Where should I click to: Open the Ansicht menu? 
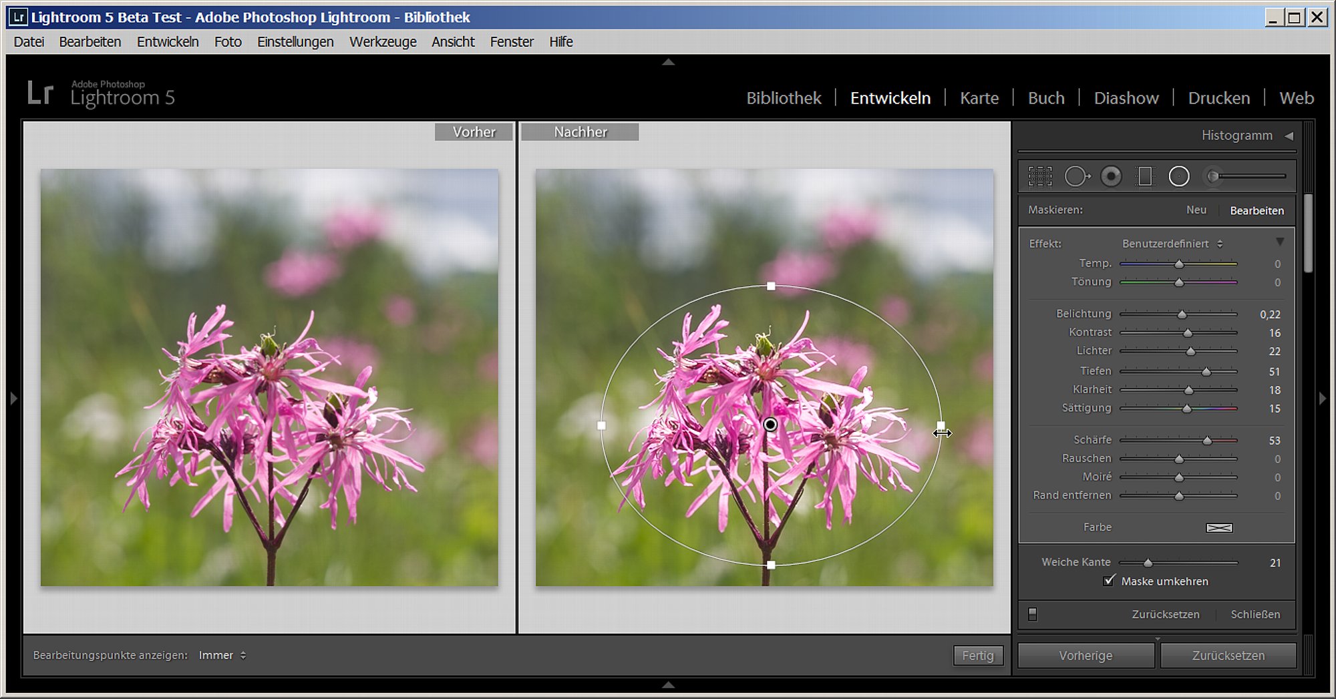(x=453, y=41)
